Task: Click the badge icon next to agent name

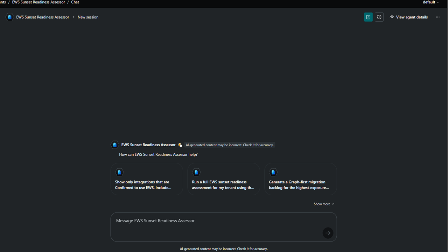Action: pos(180,145)
